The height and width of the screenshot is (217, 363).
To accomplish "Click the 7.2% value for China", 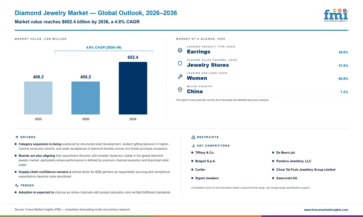I will pyautogui.click(x=344, y=92).
